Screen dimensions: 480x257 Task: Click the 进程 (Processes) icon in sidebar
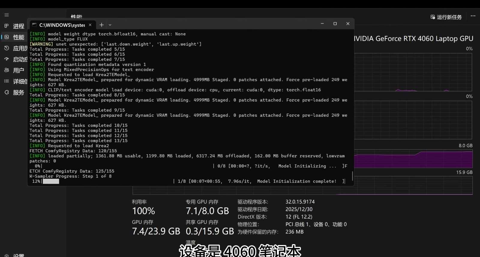pyautogui.click(x=7, y=26)
